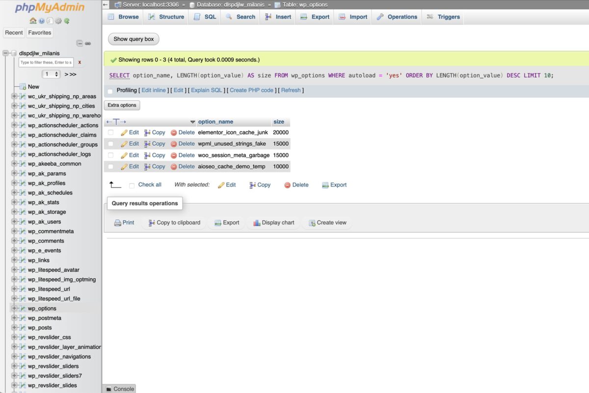
Task: Open the Browse tab
Action: pos(123,17)
